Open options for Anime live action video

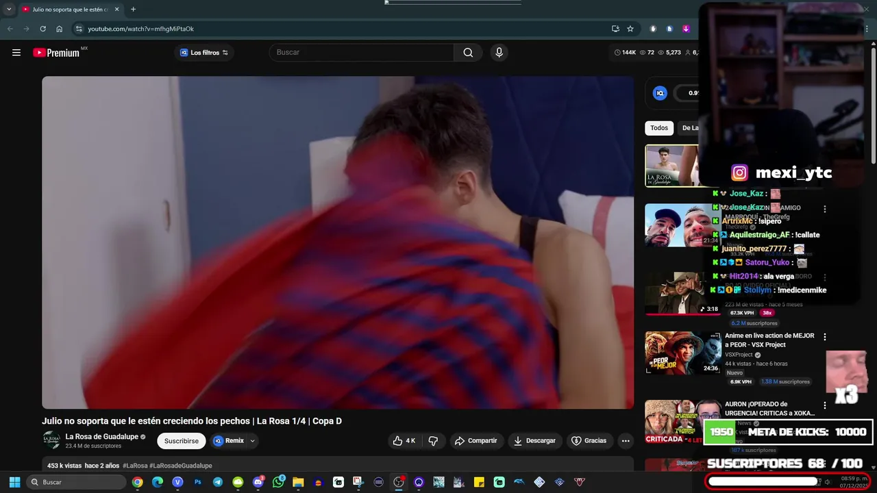click(x=825, y=337)
